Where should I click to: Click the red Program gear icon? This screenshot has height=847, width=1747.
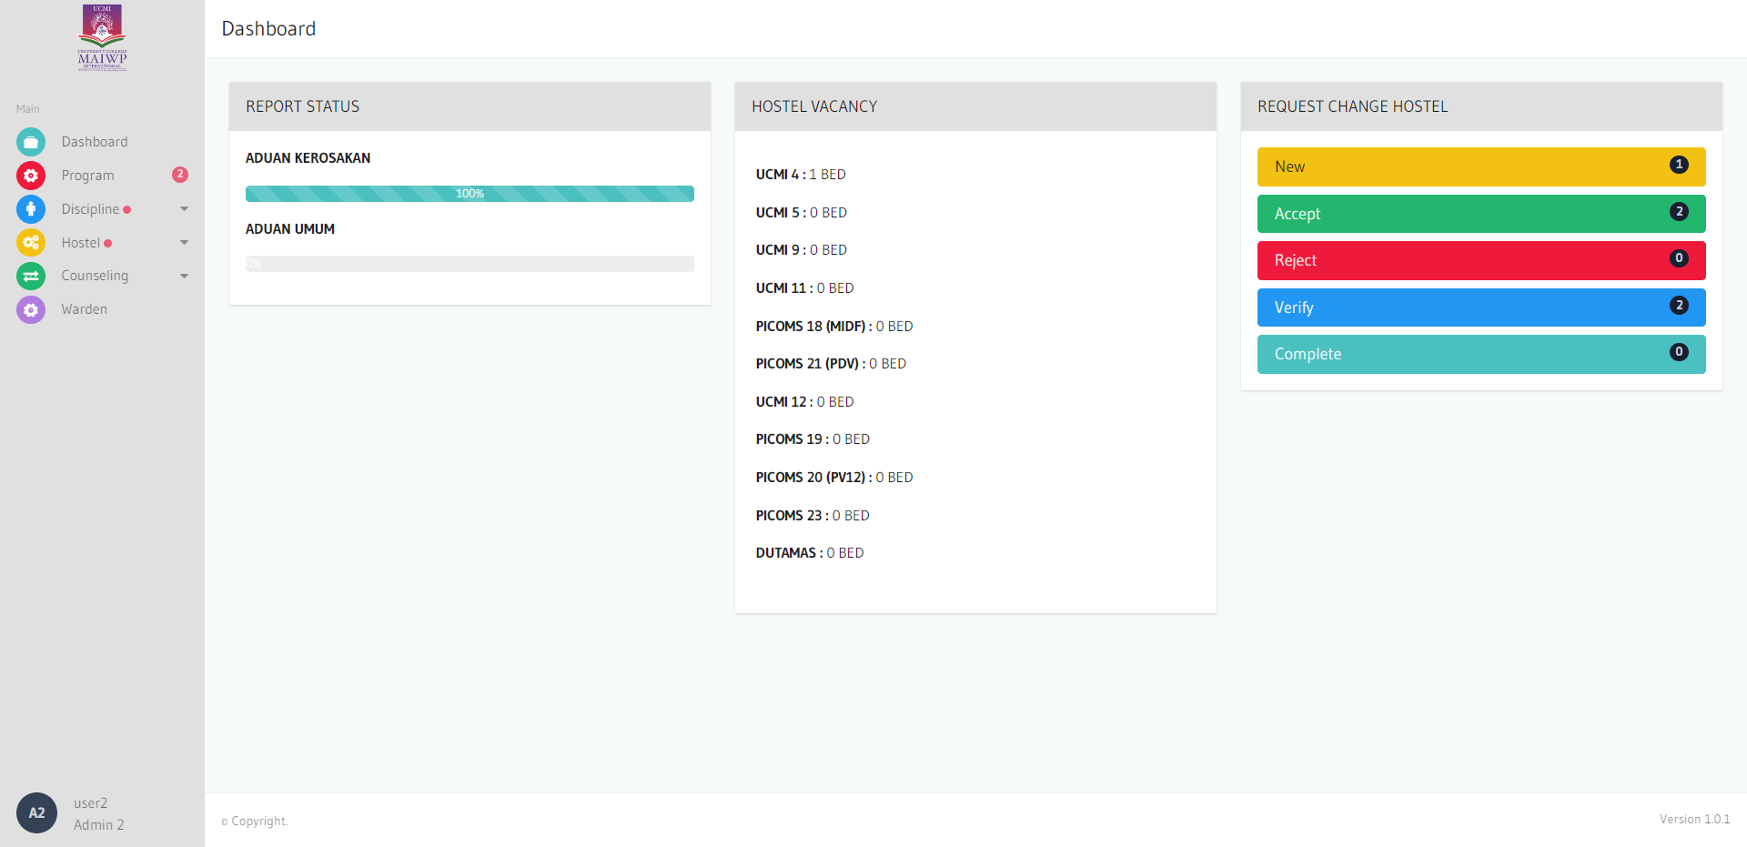pos(31,176)
